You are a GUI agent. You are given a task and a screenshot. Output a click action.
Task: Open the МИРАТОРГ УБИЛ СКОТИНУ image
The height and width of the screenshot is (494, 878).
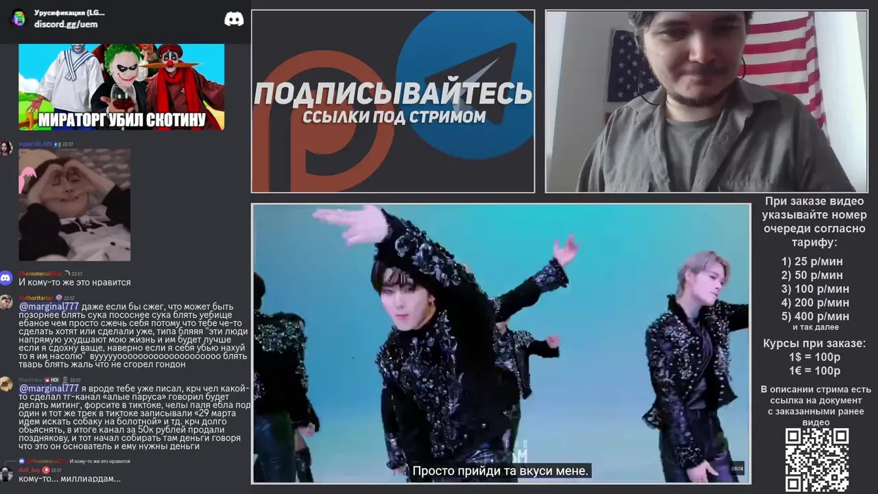tap(121, 87)
